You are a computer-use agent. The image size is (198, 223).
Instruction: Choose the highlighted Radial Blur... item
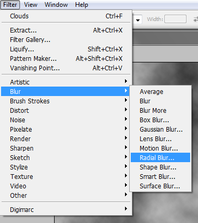point(160,157)
